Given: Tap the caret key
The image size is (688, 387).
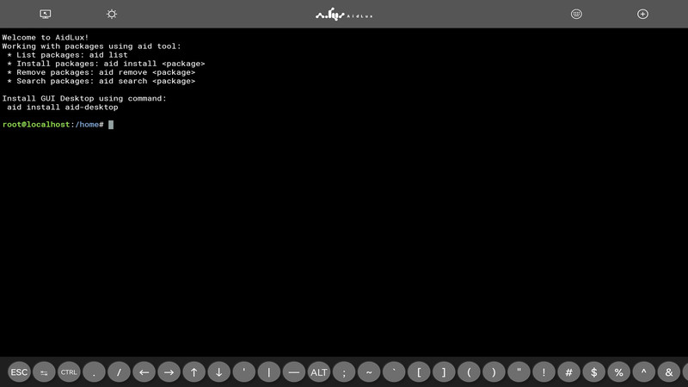Looking at the screenshot, I should pos(644,372).
